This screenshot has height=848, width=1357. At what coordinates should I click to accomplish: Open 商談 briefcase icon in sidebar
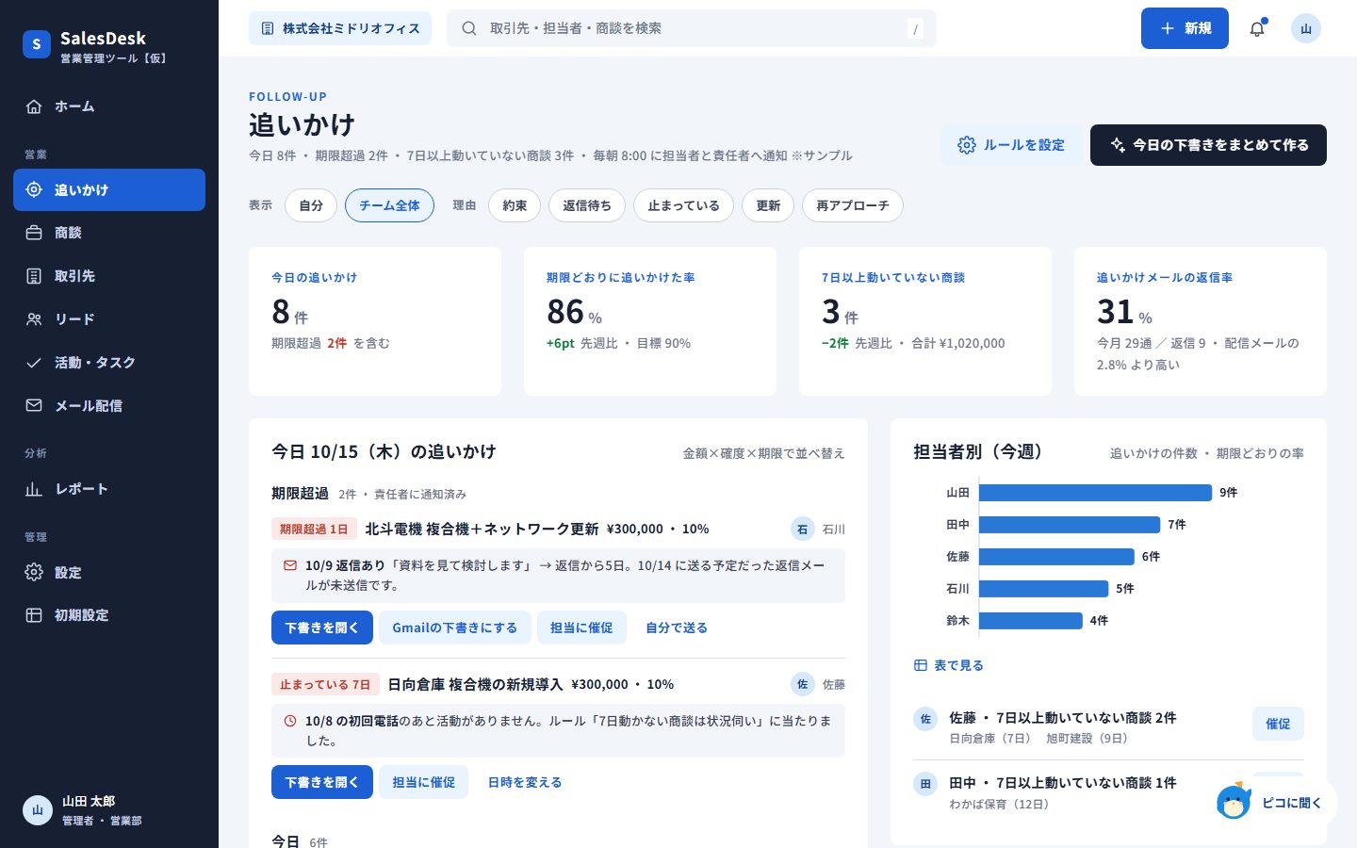(x=34, y=233)
